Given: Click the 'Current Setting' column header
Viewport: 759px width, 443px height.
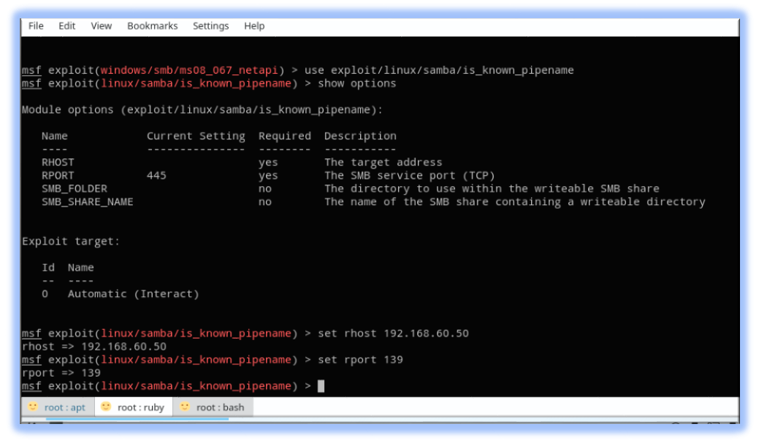Looking at the screenshot, I should [x=196, y=136].
